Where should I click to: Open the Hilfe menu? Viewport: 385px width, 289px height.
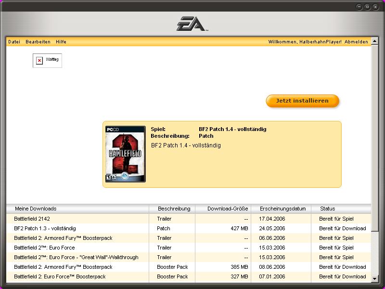click(61, 42)
